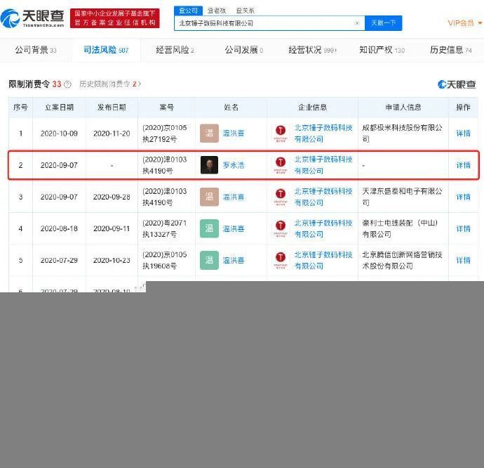The height and width of the screenshot is (468, 484).
Task: Click the 温 avatar icon in row 1
Action: pos(209,134)
